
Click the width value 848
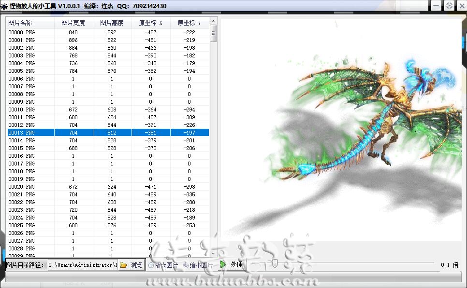pyautogui.click(x=73, y=32)
